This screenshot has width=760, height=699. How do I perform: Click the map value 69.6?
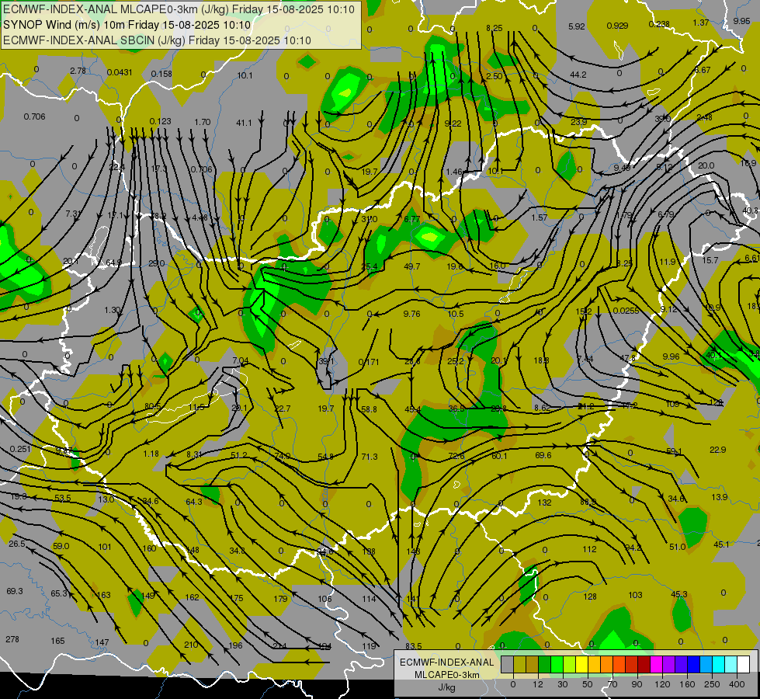coord(543,455)
